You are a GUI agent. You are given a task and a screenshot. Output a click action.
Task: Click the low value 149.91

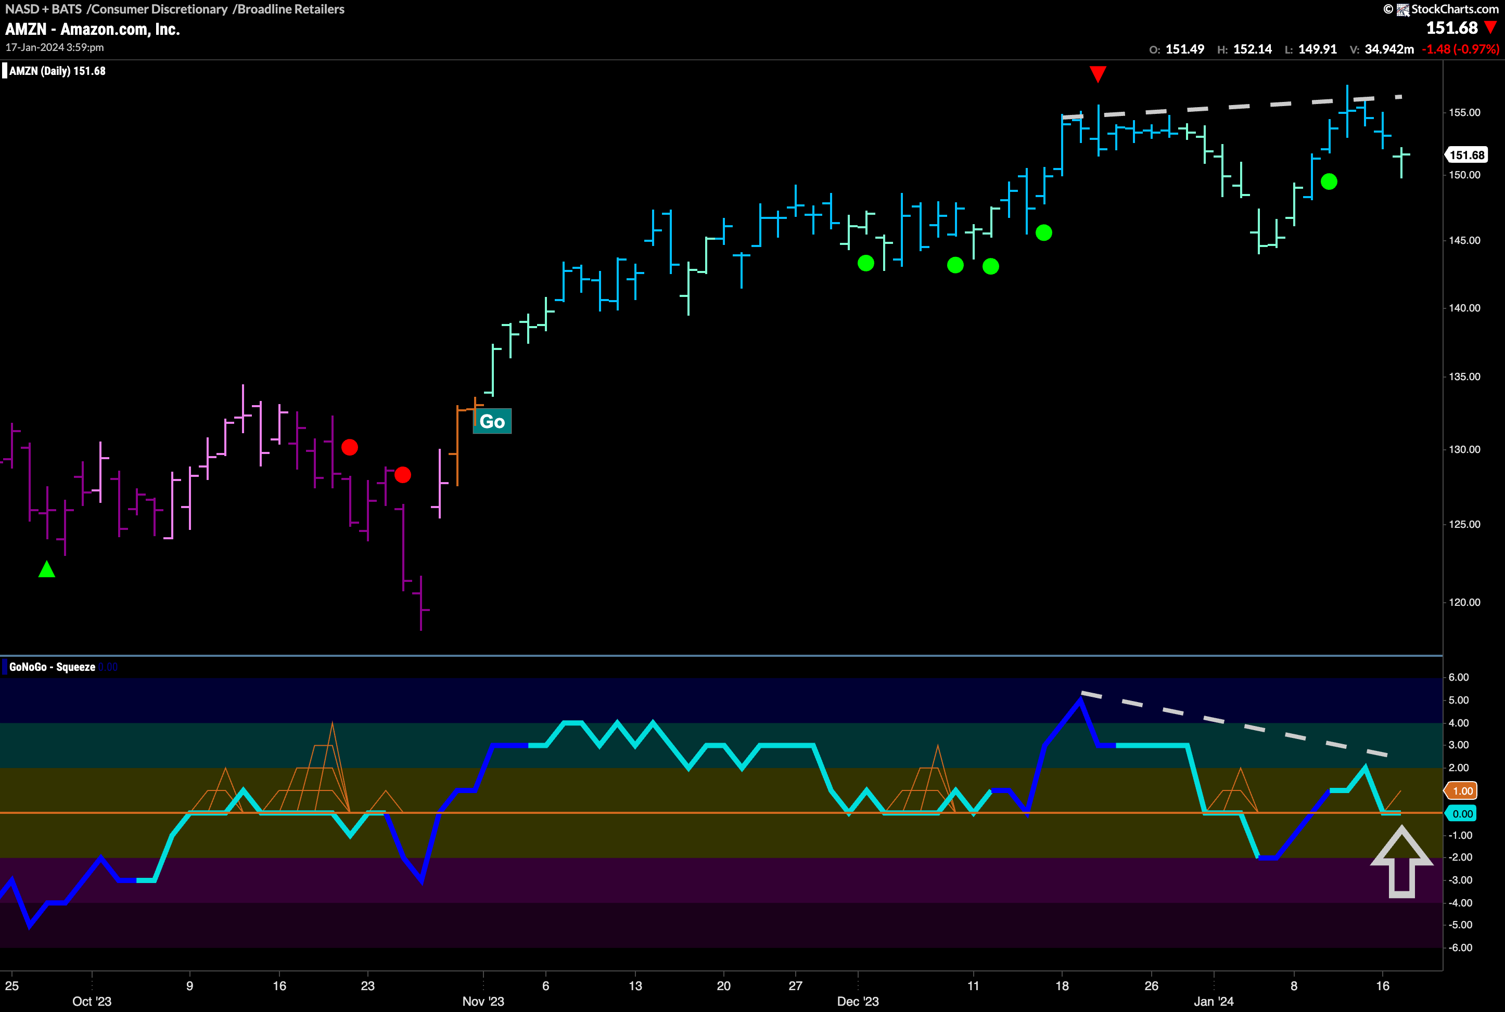[1318, 49]
